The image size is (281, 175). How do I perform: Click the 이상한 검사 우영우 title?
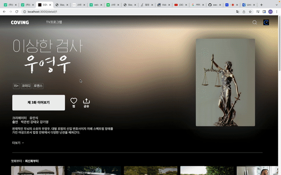click(48, 56)
